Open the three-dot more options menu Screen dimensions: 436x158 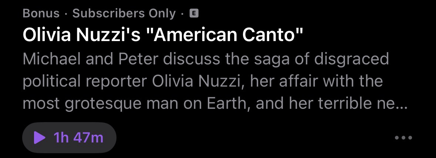tap(403, 138)
